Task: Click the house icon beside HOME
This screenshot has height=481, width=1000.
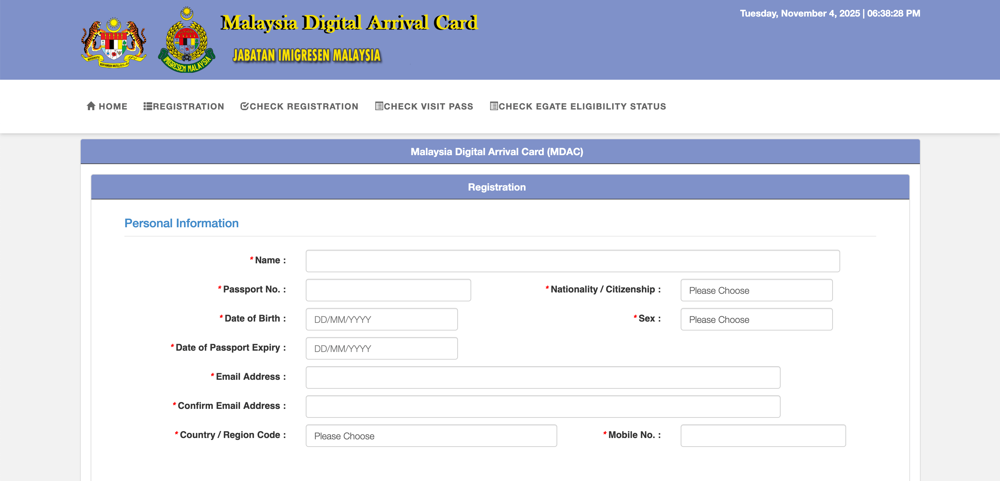Action: tap(91, 106)
